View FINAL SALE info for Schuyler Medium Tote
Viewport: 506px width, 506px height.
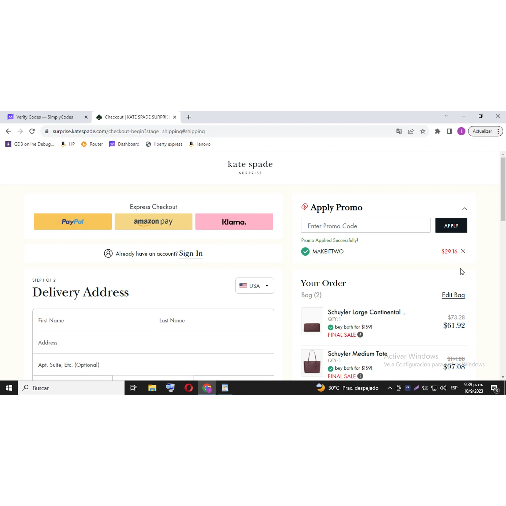360,376
